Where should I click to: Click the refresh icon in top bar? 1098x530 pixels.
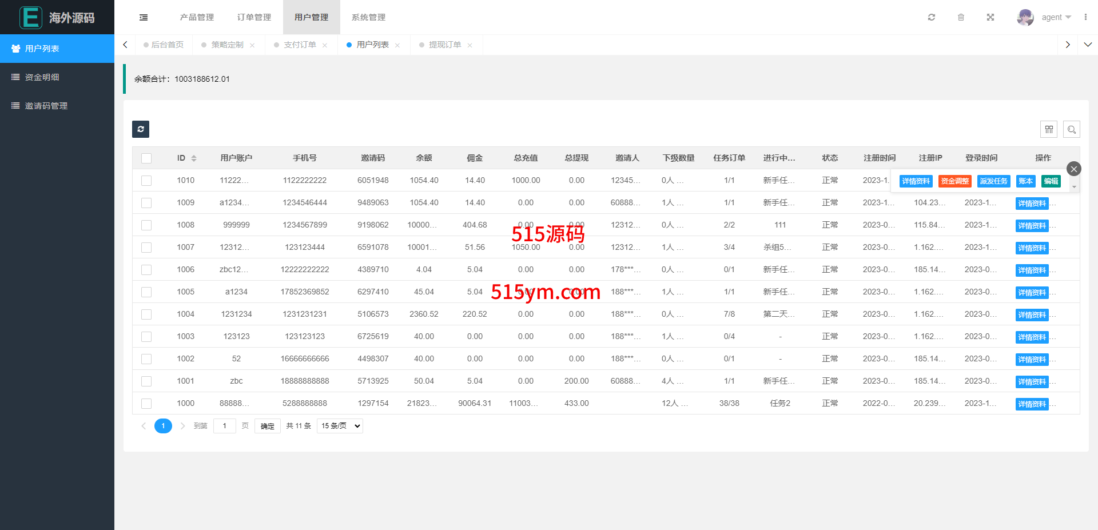click(932, 17)
